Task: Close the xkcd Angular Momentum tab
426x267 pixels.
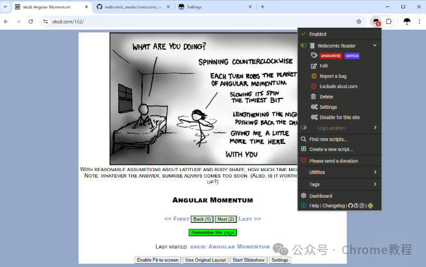Action: [86, 6]
